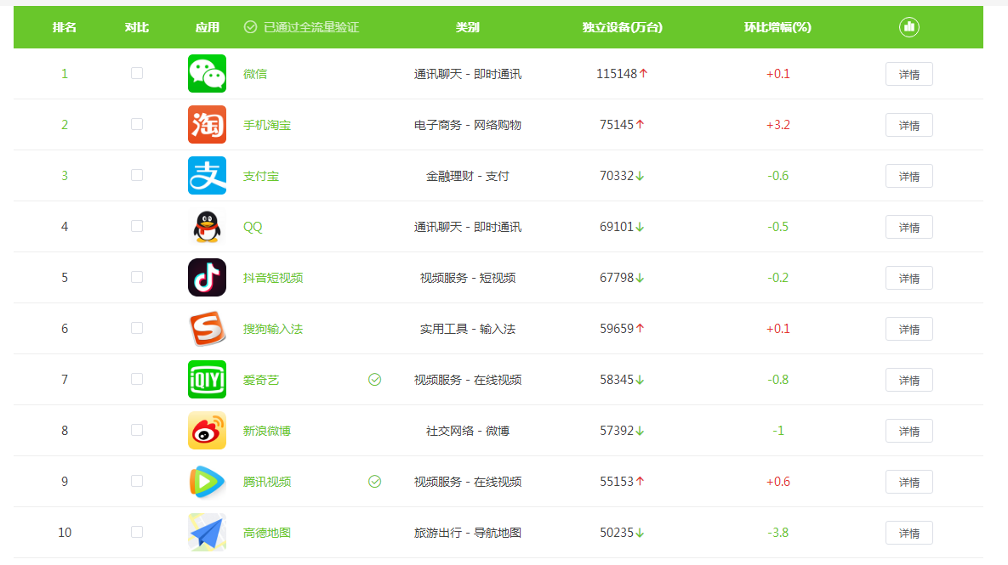Open the chart icon in the header bar
The width and height of the screenshot is (1008, 565).
pos(909,27)
